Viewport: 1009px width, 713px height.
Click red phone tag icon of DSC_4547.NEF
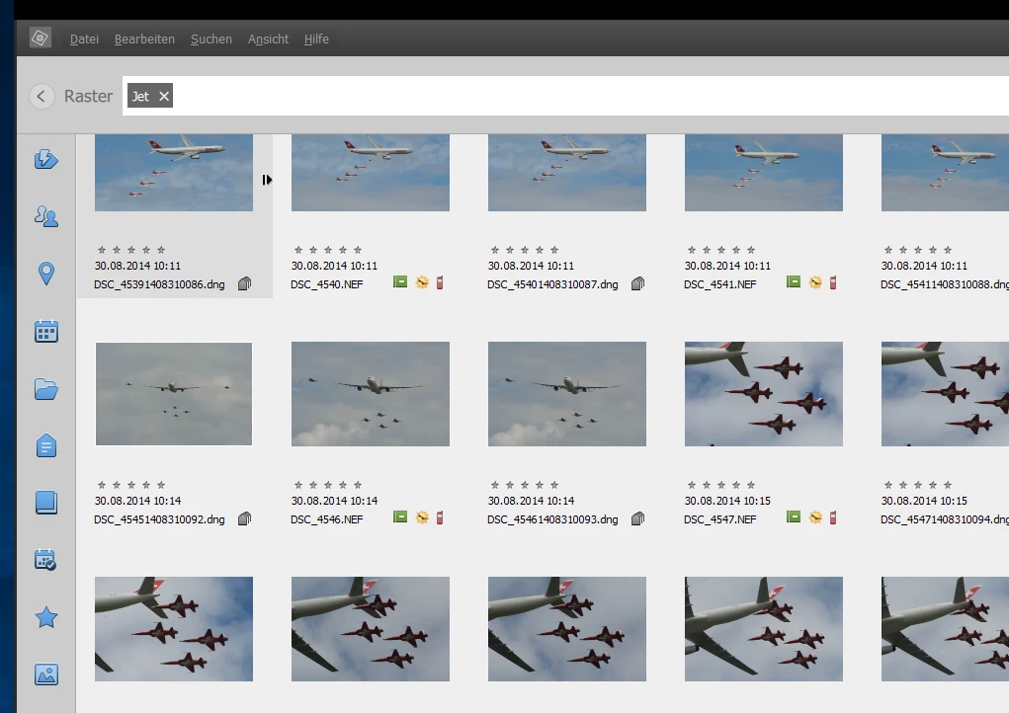tap(833, 516)
